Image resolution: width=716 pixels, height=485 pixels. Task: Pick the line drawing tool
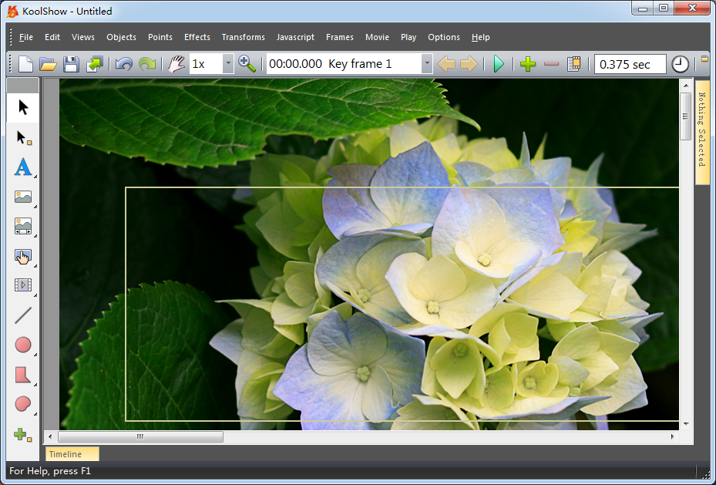tap(23, 315)
